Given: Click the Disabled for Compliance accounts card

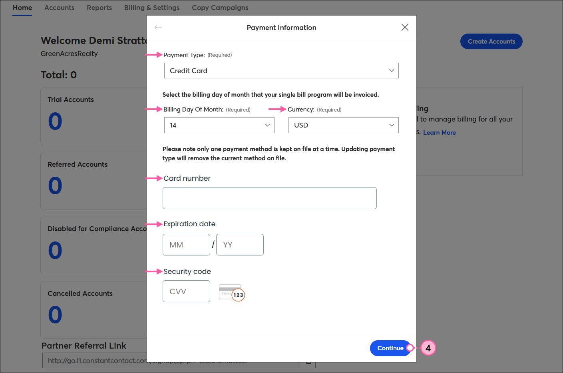Looking at the screenshot, I should [94, 245].
